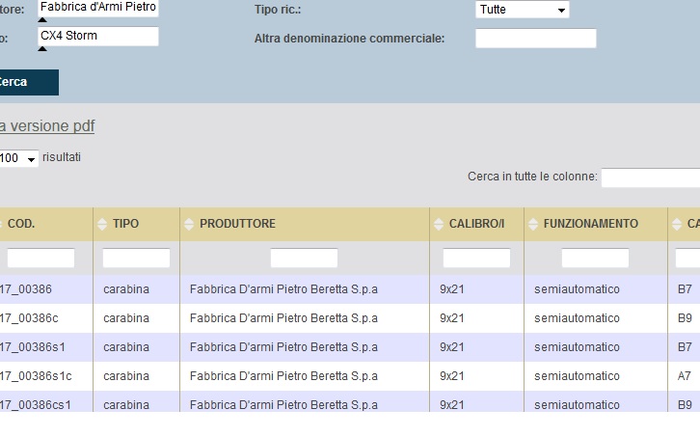
Task: Sort table by PRODUTTORE column arrows
Action: point(189,224)
